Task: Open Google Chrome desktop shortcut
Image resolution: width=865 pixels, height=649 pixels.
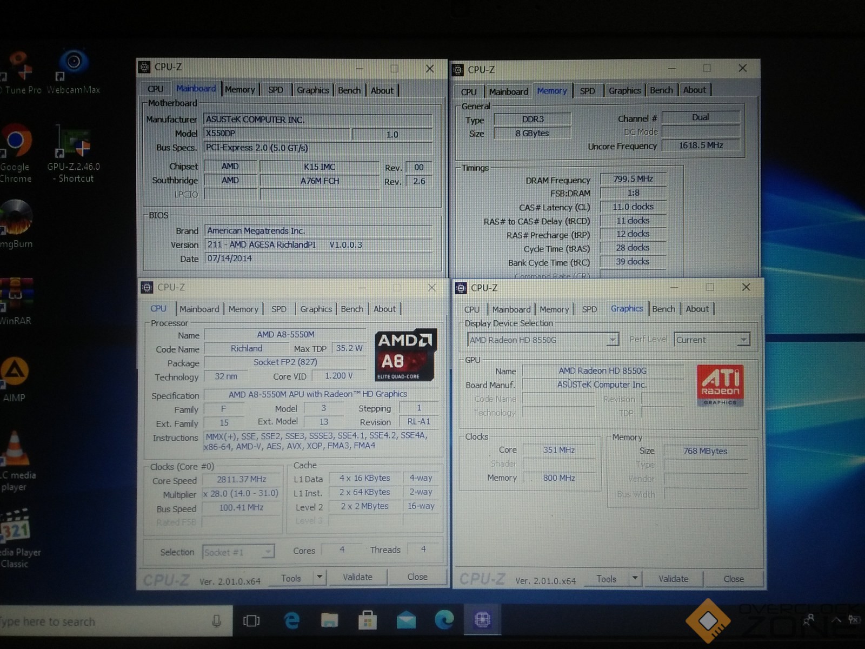Action: pyautogui.click(x=15, y=142)
